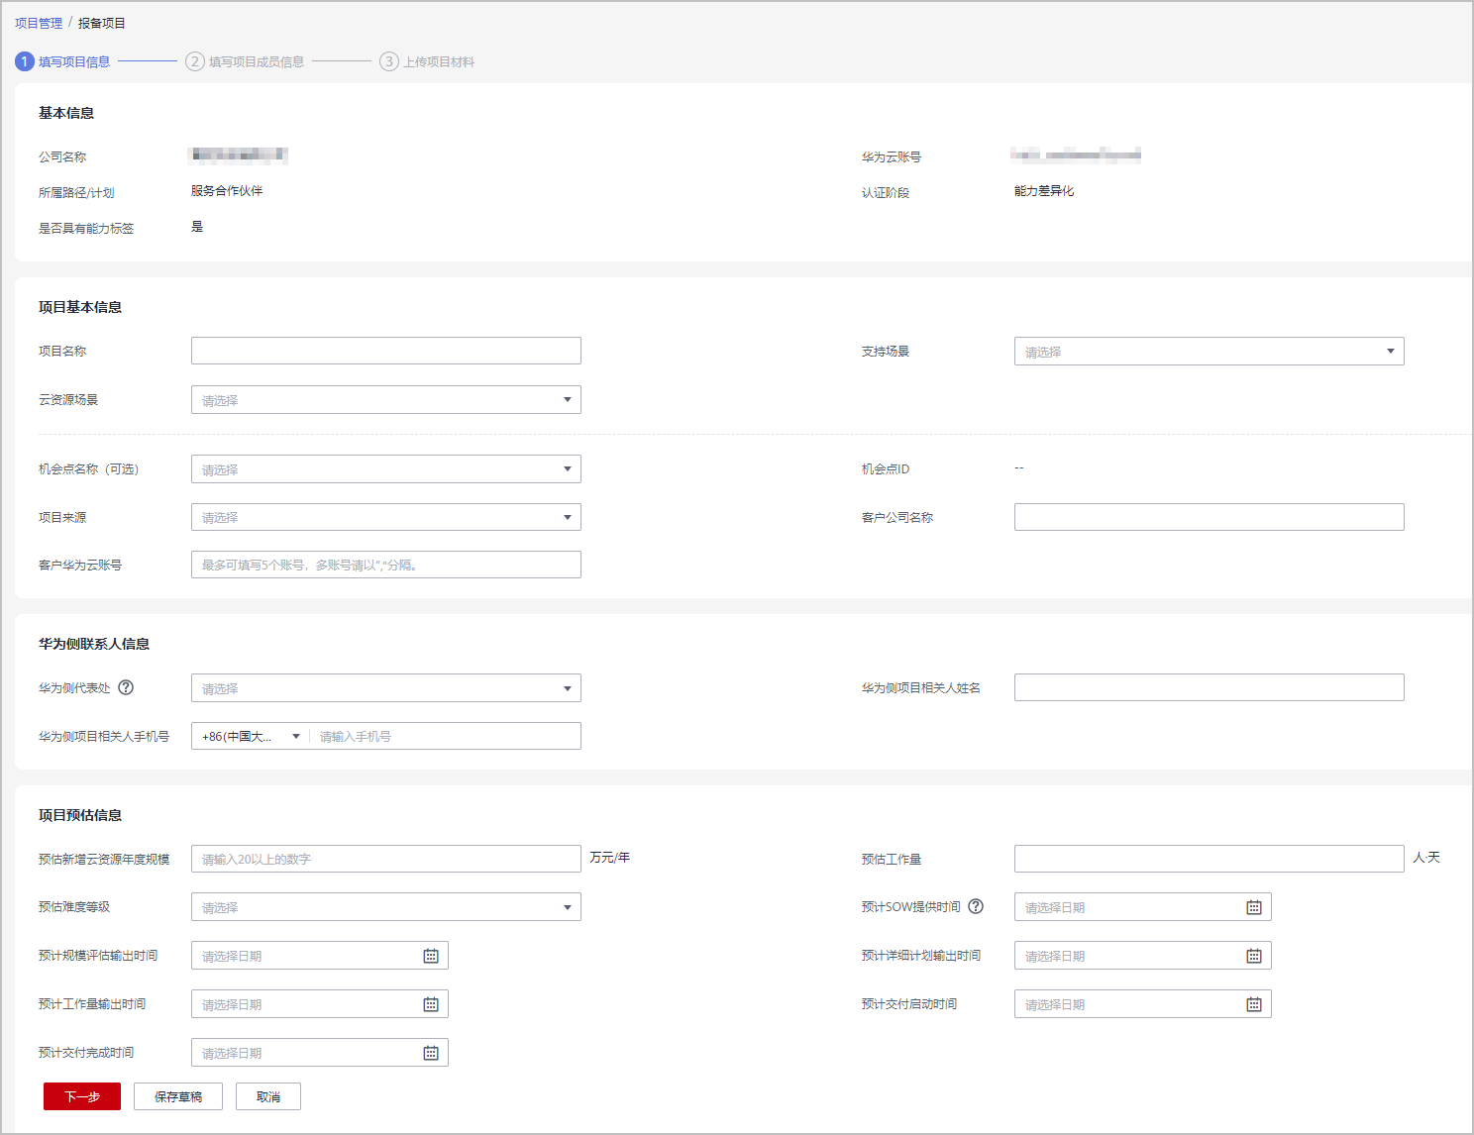This screenshot has width=1474, height=1135.
Task: Open calendar icon for 预计工作量输出时间
Action: (x=431, y=1004)
